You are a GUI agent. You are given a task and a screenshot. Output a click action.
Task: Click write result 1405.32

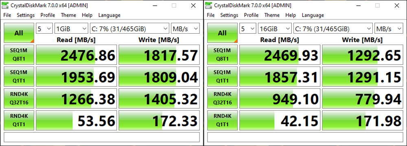point(160,99)
